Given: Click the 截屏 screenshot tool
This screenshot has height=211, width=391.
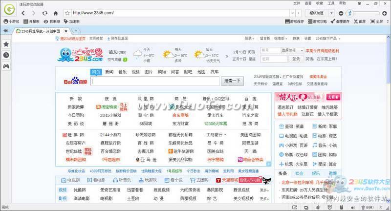Looking at the screenshot, I should (359, 21).
